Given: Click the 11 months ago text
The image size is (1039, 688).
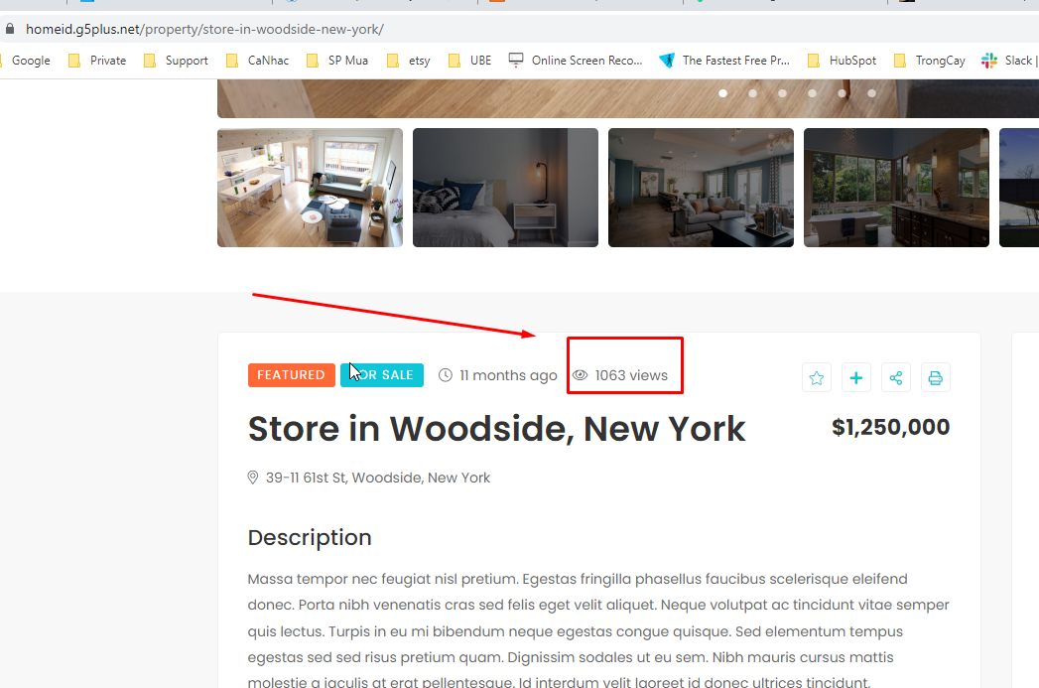Looking at the screenshot, I should pyautogui.click(x=508, y=375).
